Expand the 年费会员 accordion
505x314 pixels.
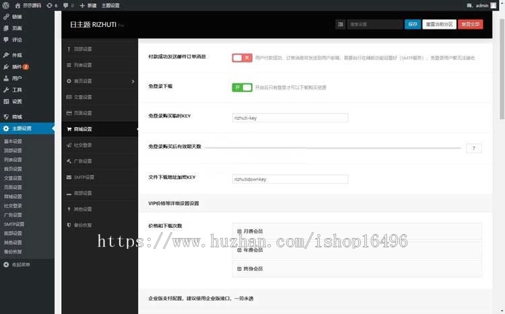(357, 250)
